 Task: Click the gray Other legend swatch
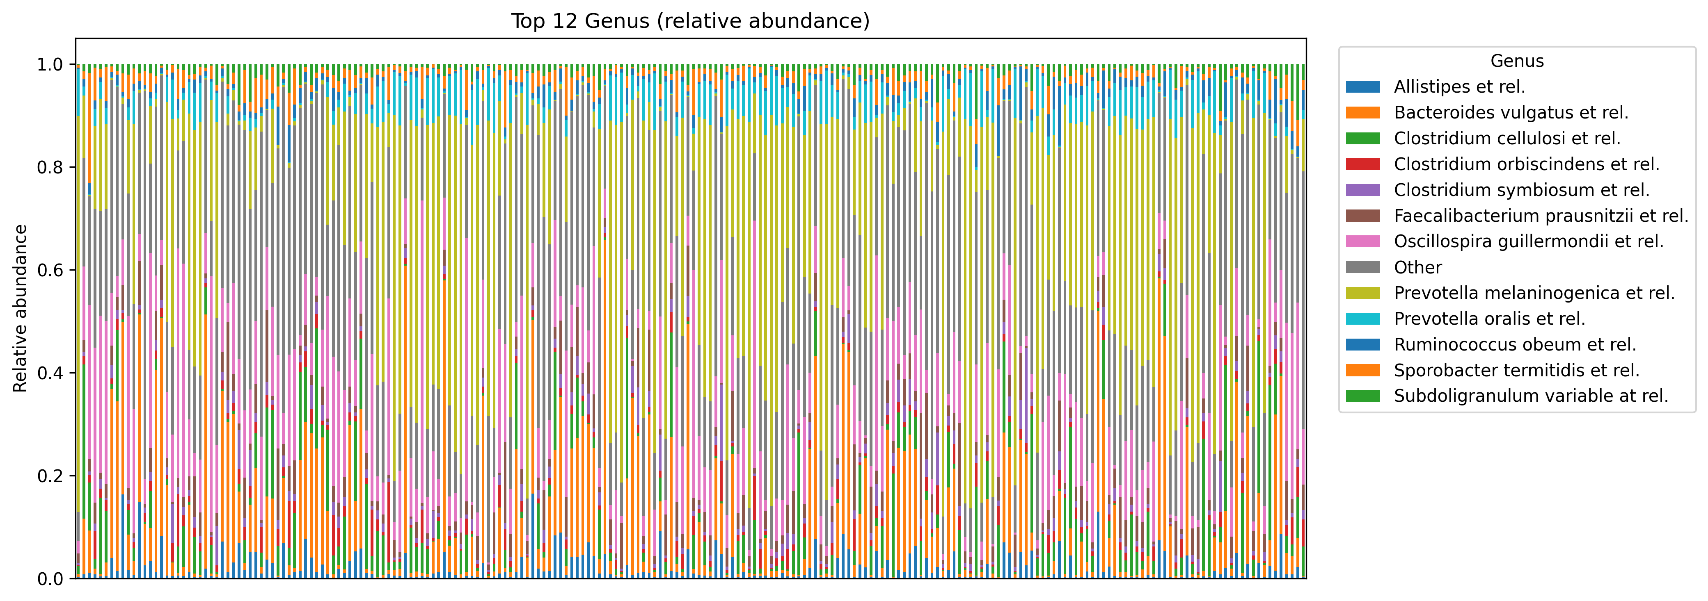coord(1362,267)
